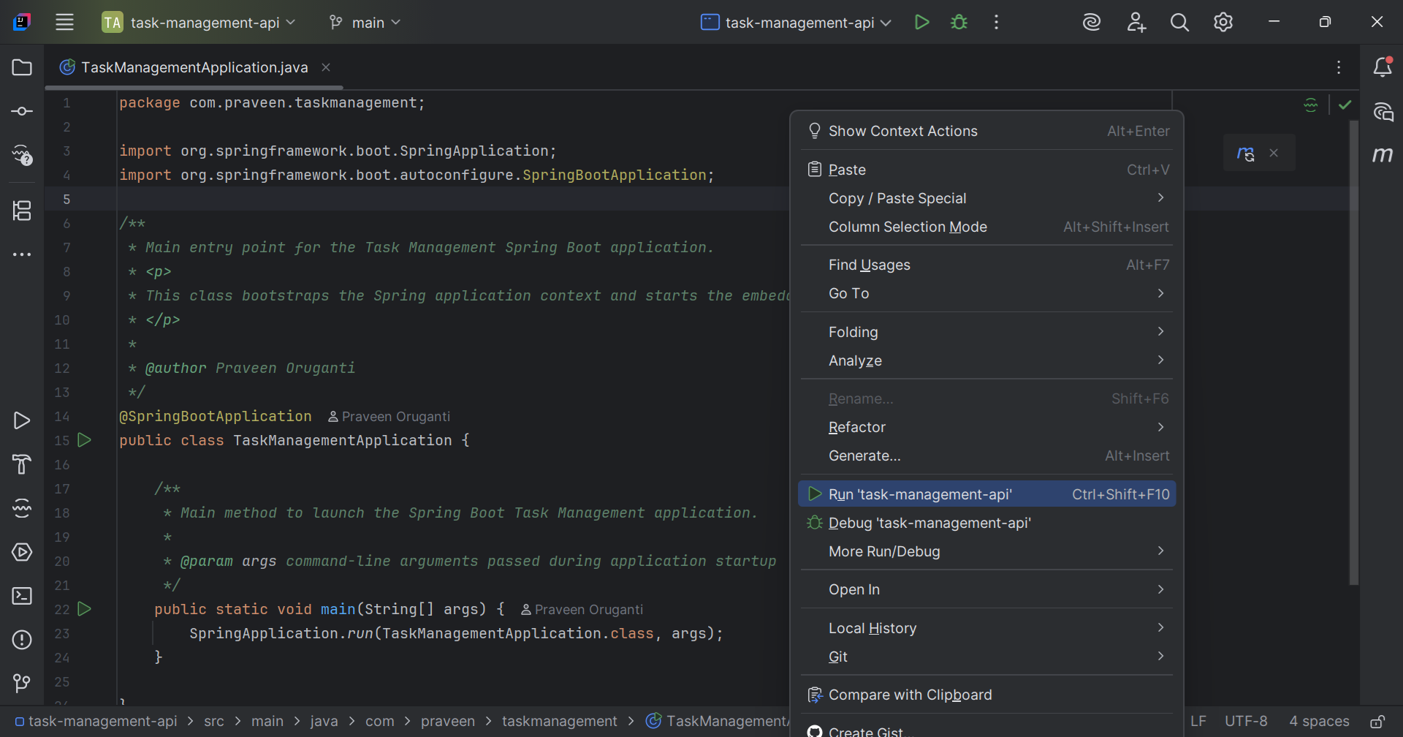
Task: Open Search Everywhere magnifier icon
Action: click(1179, 23)
